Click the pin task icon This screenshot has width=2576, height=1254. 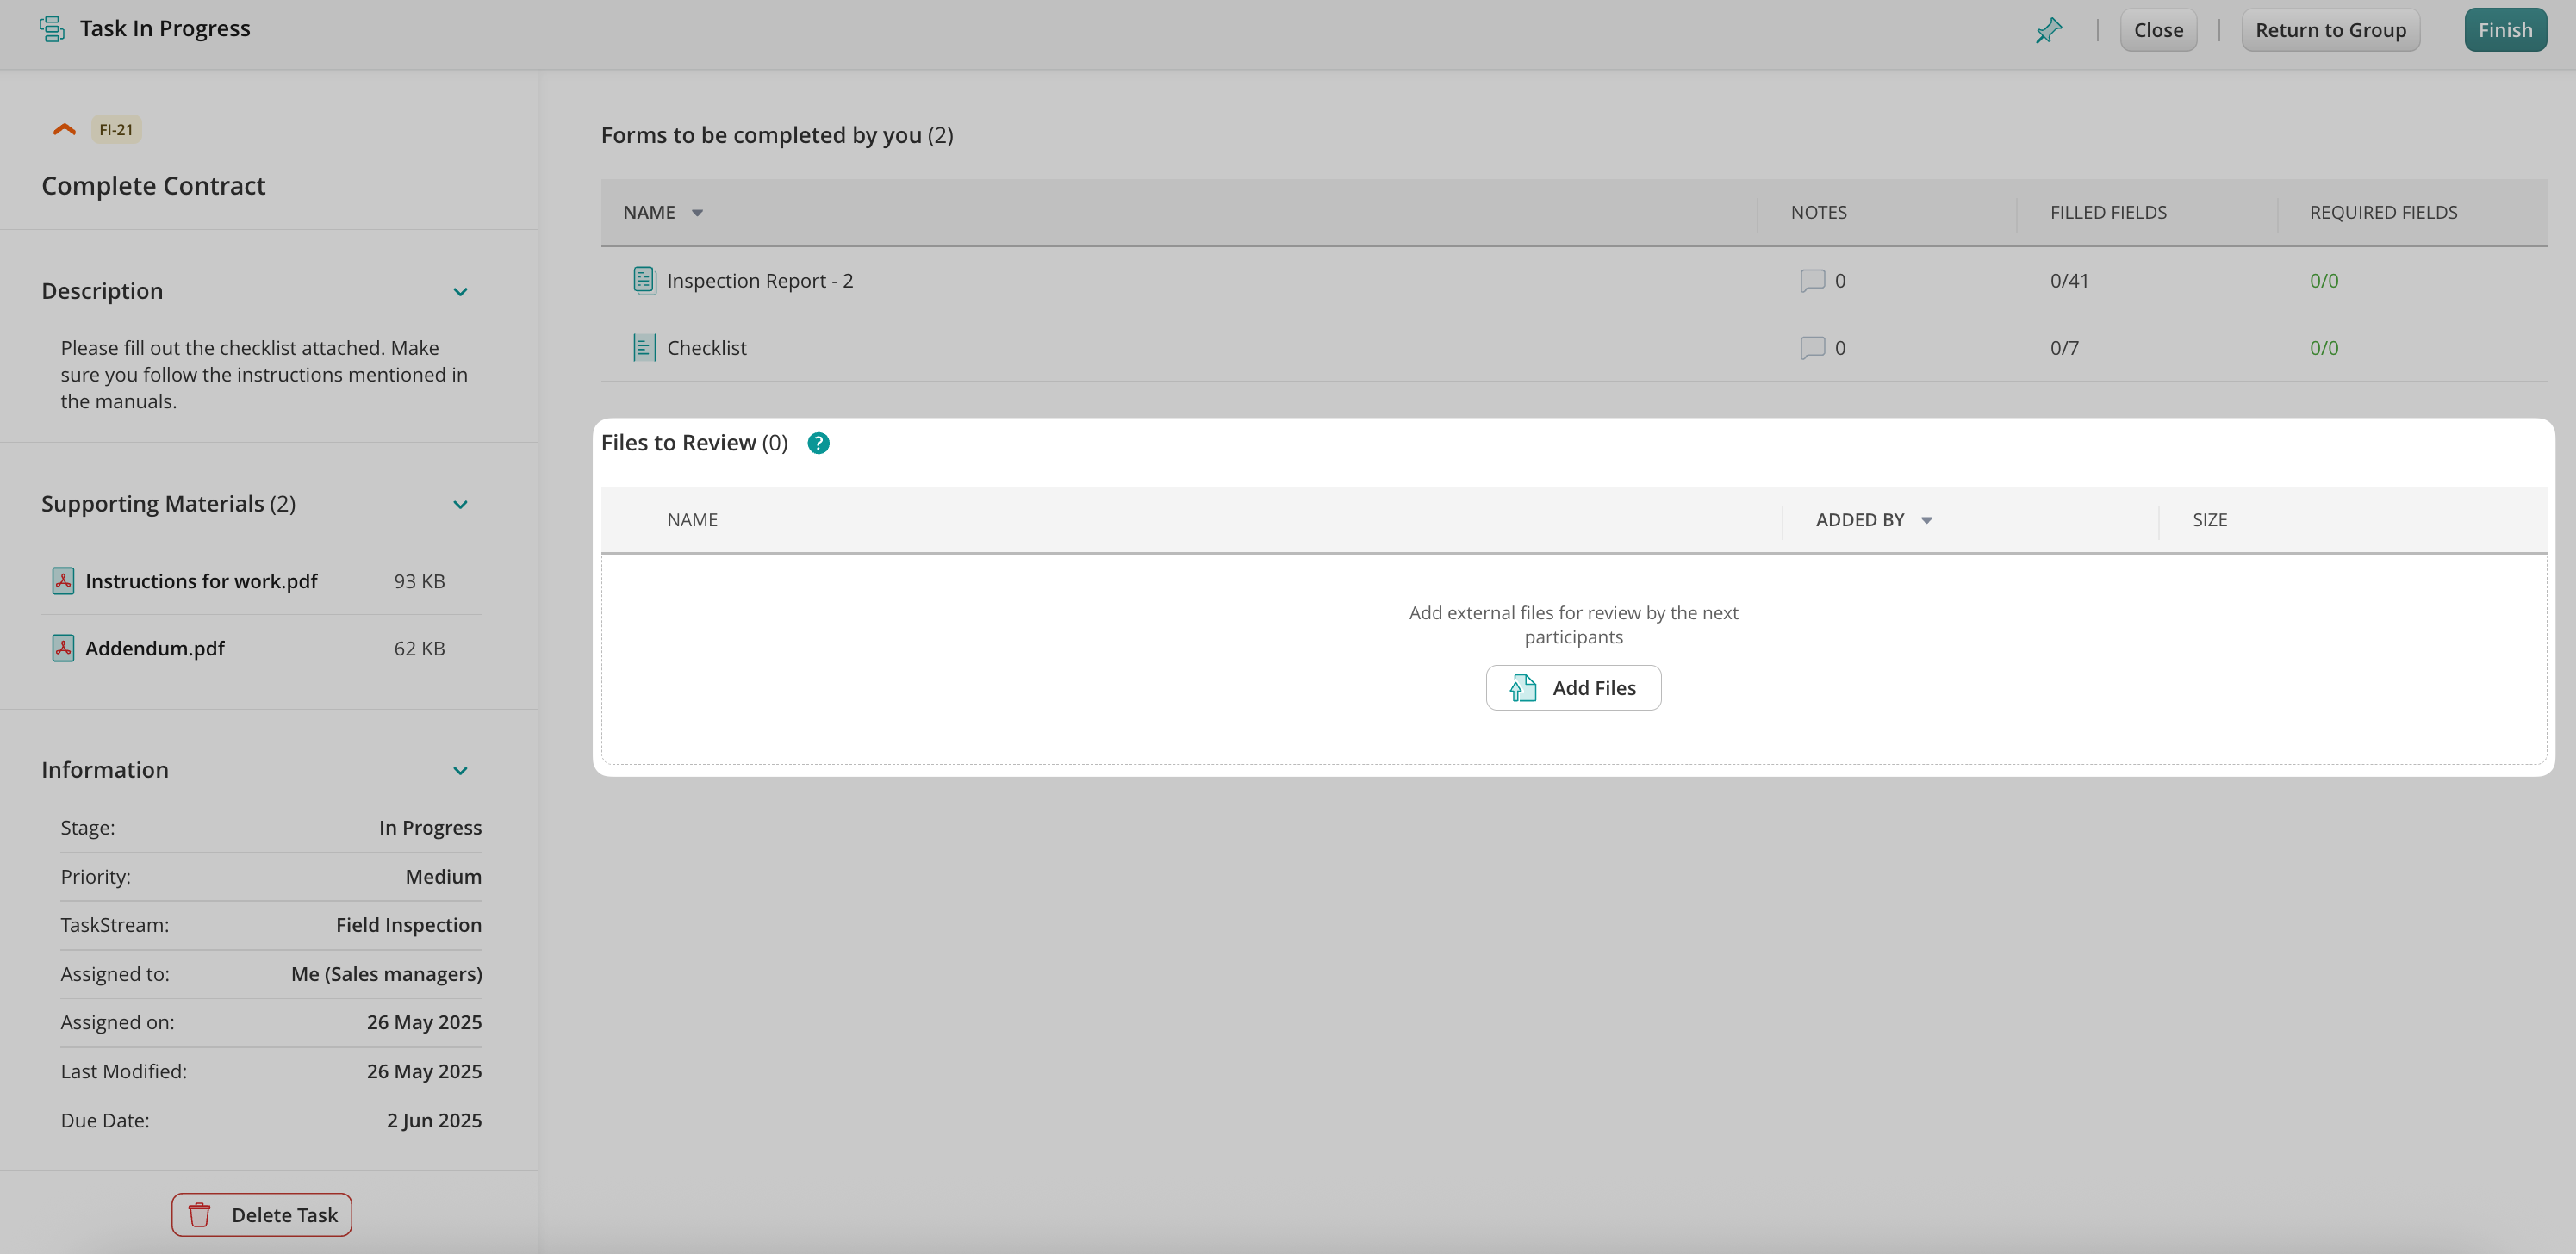click(x=2048, y=30)
